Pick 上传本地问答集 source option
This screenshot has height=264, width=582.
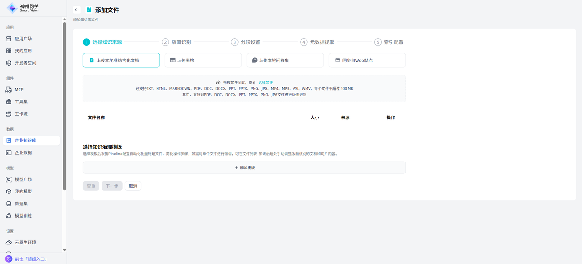pos(285,61)
